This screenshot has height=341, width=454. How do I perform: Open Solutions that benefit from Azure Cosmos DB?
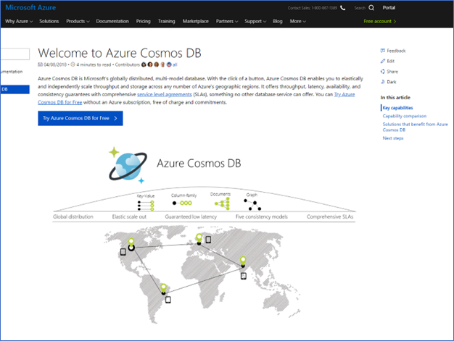tap(415, 127)
